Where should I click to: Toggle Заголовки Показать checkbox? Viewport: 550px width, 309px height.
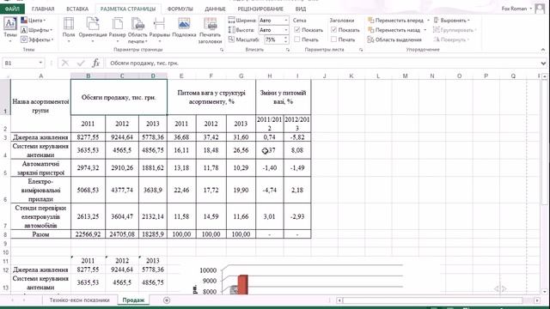coord(333,30)
